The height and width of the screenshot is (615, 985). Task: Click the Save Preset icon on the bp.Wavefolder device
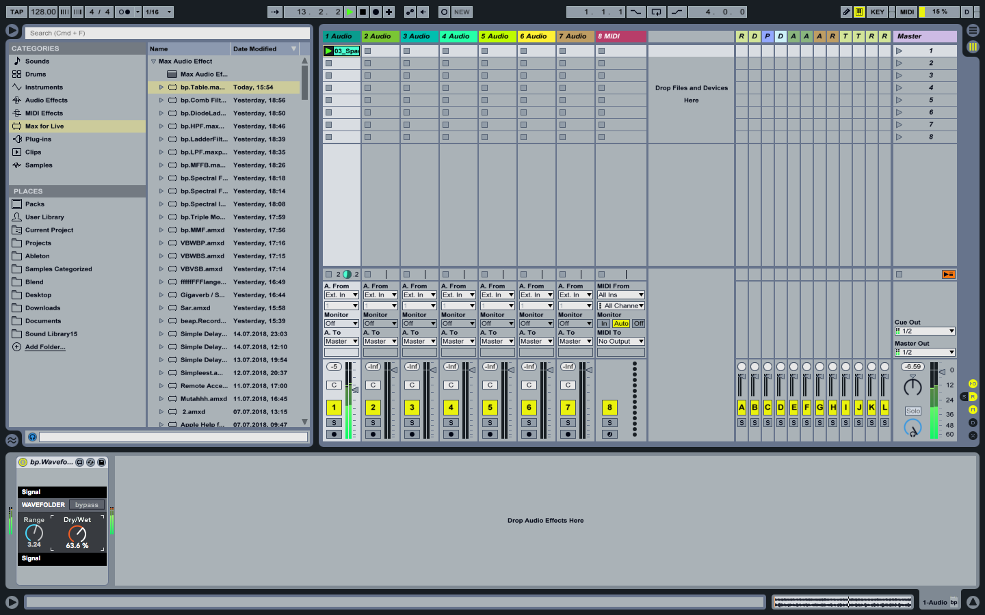[101, 463]
